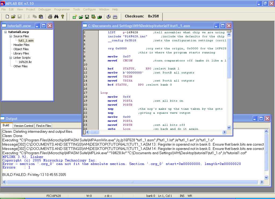The width and height of the screenshot is (275, 199).
Task: Click the asm editor window title icon
Action: click(85, 26)
